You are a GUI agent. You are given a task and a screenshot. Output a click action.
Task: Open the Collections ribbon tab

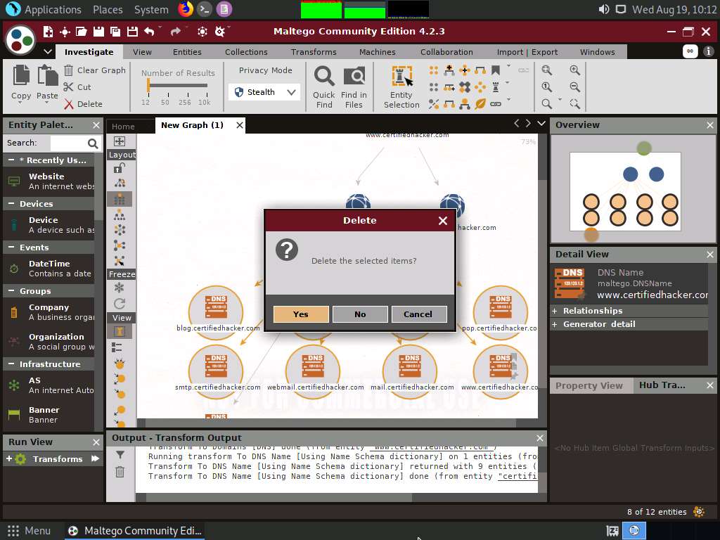coord(246,52)
